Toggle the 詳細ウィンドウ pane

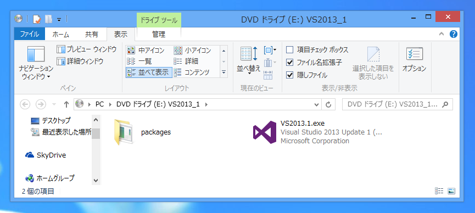(81, 61)
